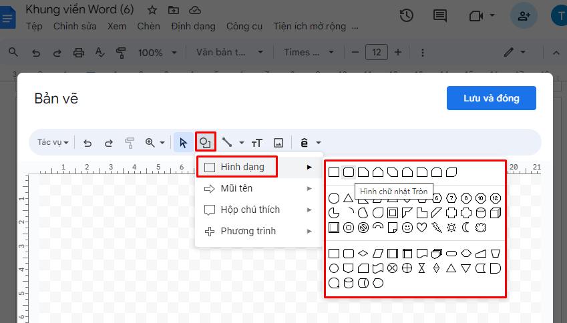Activate the select arrow cursor tool
567x323 pixels.
pyautogui.click(x=184, y=142)
